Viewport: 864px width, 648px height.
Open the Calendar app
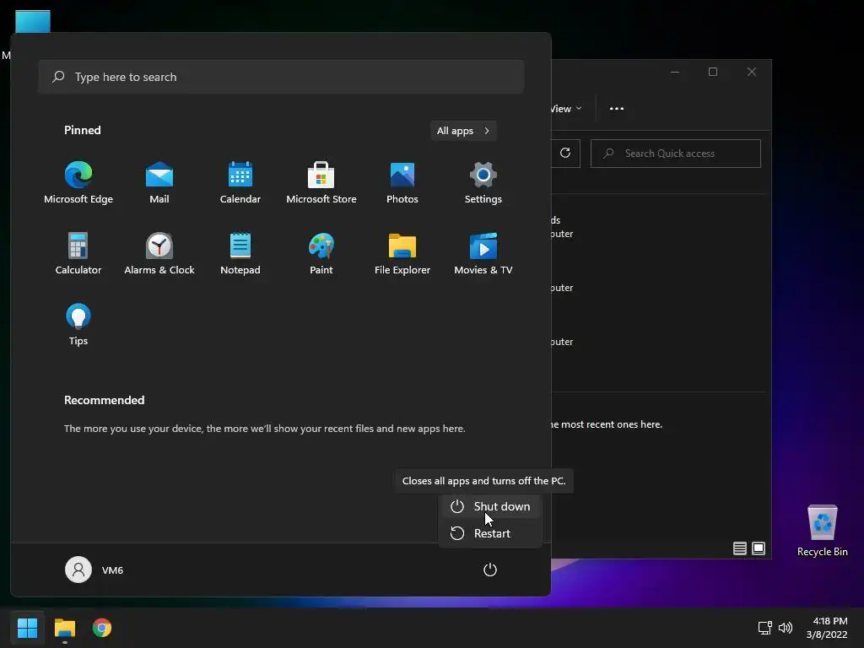pyautogui.click(x=240, y=182)
